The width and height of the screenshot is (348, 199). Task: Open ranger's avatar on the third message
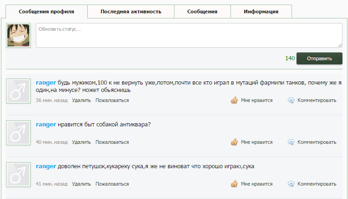click(18, 174)
